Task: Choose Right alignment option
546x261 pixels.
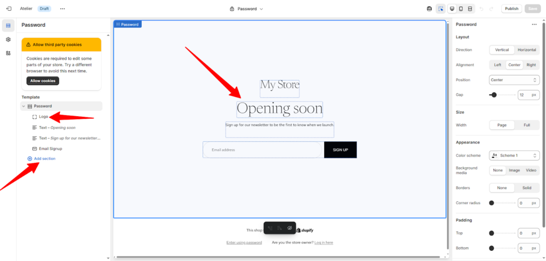Action: click(x=531, y=65)
